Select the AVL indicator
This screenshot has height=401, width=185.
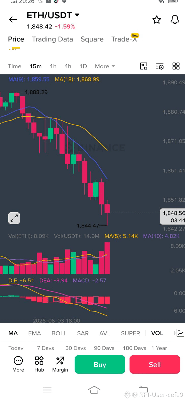[x=105, y=333]
